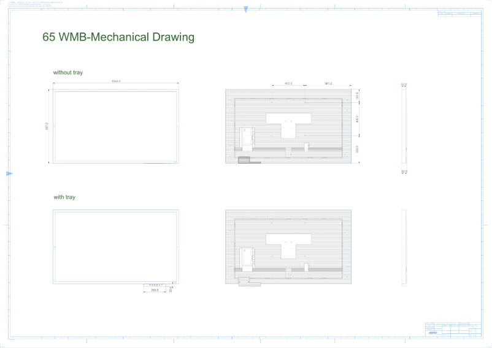Screen dimensions: 492x348
Task: Click the 402.0 dimension above rear view
Action: point(288,83)
